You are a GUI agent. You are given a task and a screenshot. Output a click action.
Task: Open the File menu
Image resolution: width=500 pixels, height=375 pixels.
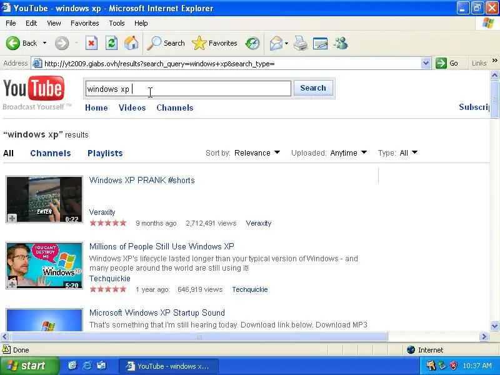11,23
